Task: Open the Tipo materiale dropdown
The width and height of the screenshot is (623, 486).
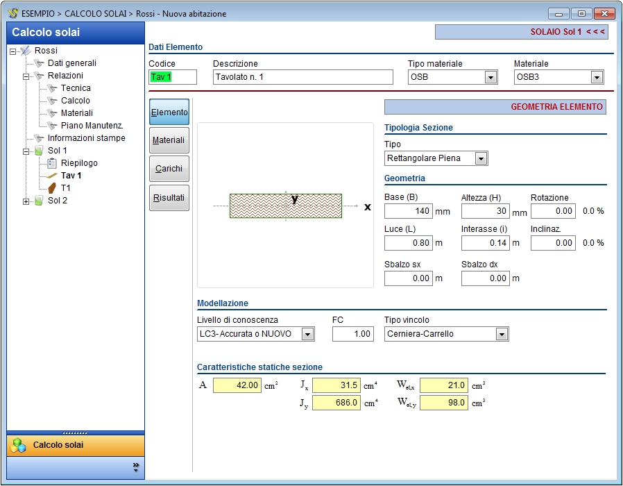Action: 491,78
